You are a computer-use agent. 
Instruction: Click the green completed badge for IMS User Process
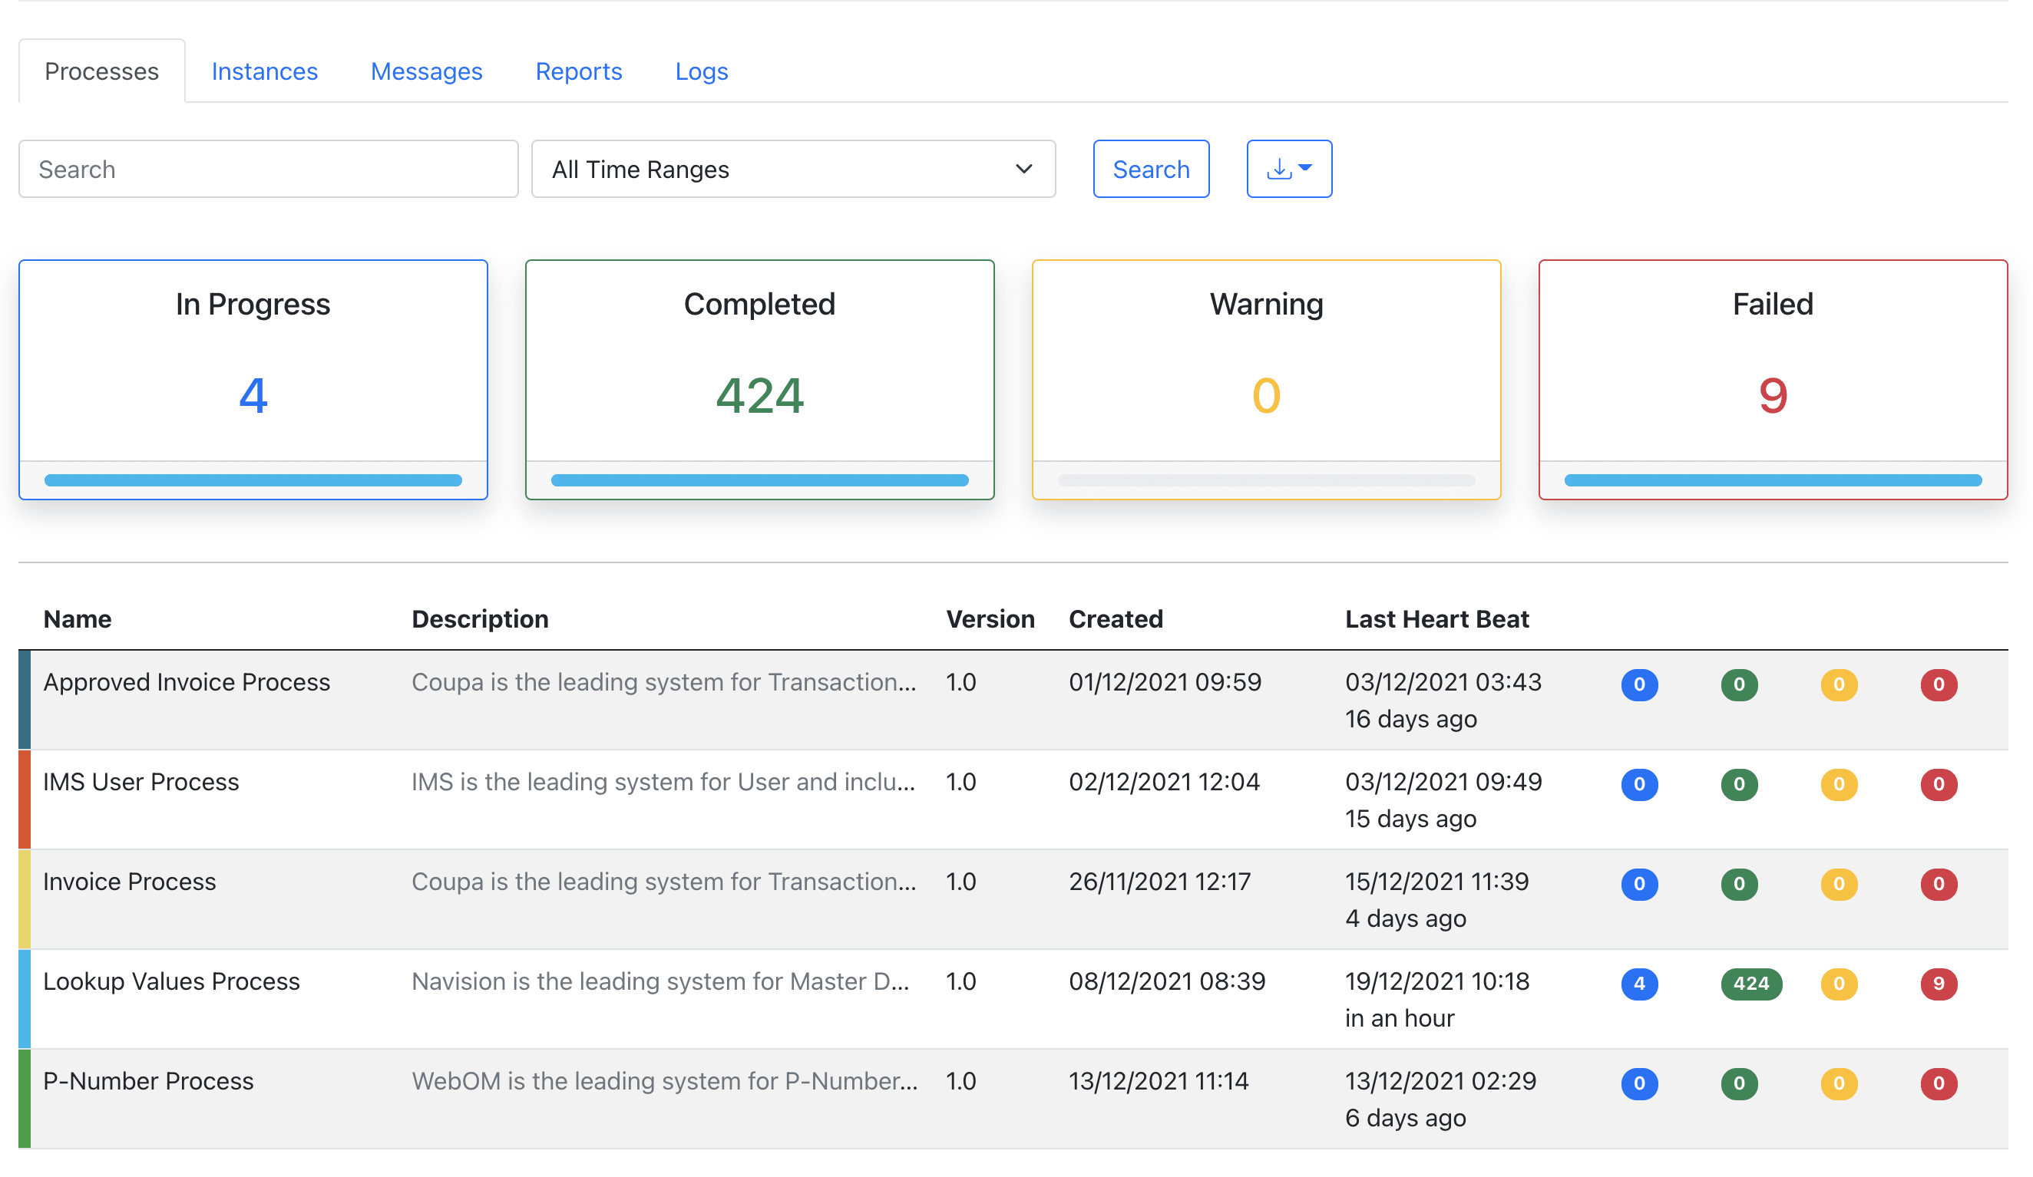pos(1740,784)
